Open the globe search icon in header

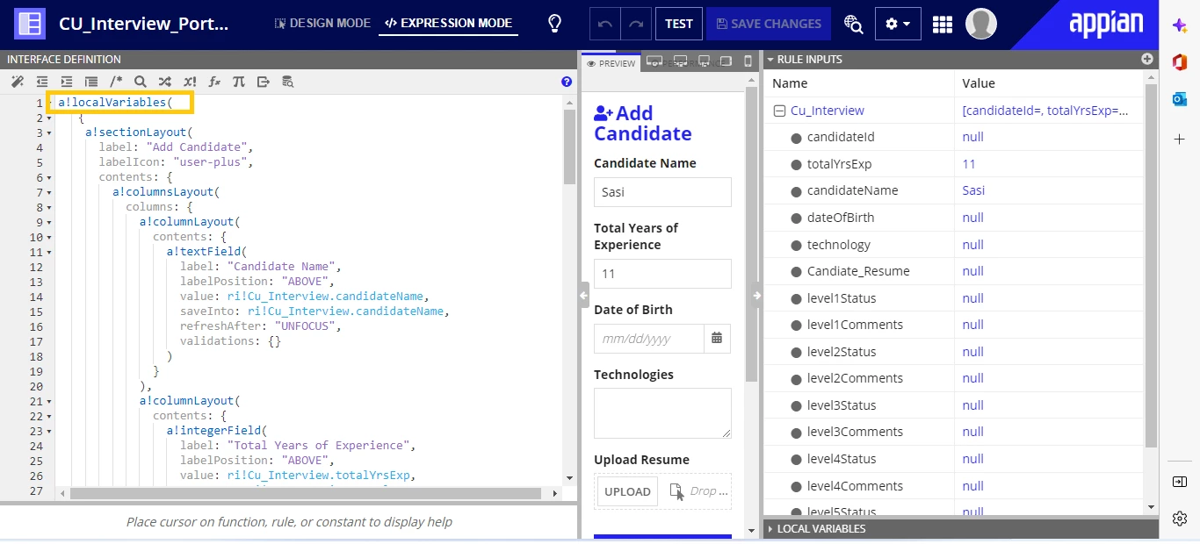click(853, 24)
